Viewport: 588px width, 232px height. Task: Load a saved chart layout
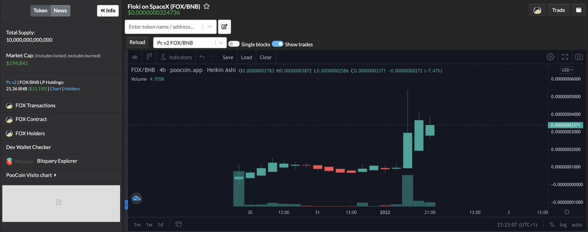click(x=246, y=57)
